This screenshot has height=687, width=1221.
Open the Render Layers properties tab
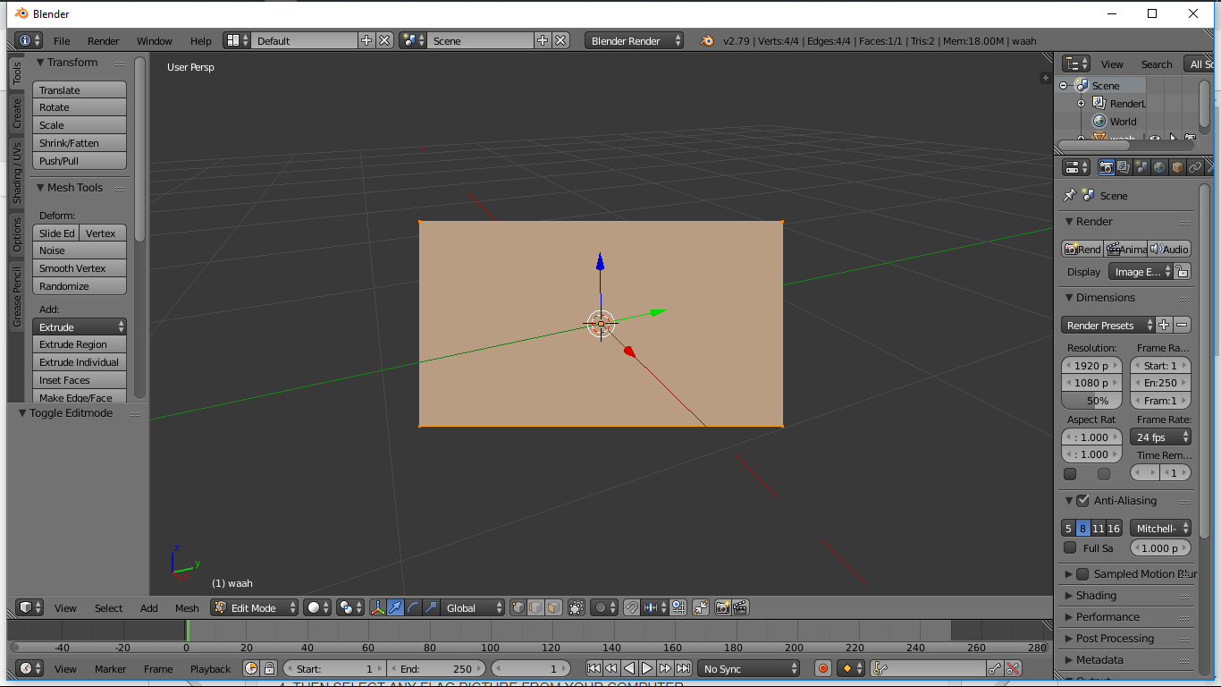point(1124,167)
